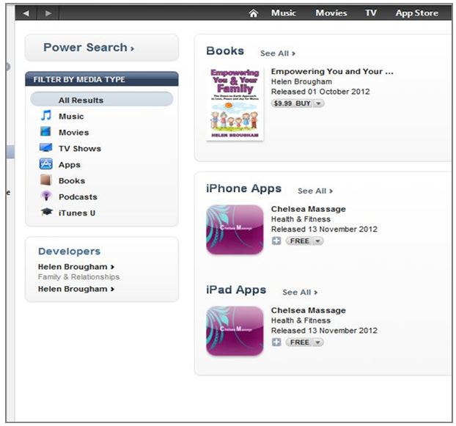The image size is (456, 426).
Task: See All results in iPhone Apps
Action: coord(315,191)
